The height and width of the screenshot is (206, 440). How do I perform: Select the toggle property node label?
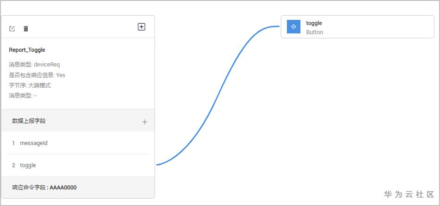pos(314,23)
